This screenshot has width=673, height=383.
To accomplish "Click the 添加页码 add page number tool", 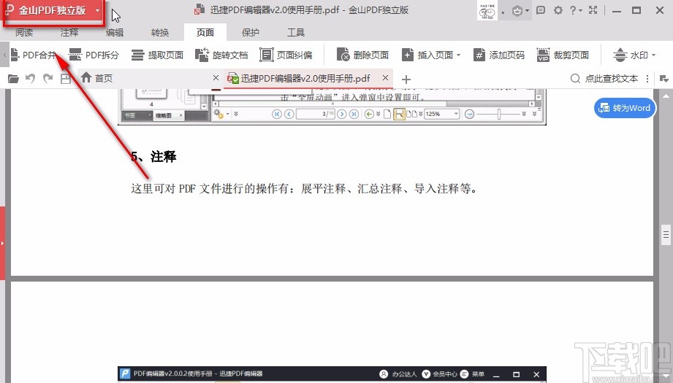I will [499, 55].
